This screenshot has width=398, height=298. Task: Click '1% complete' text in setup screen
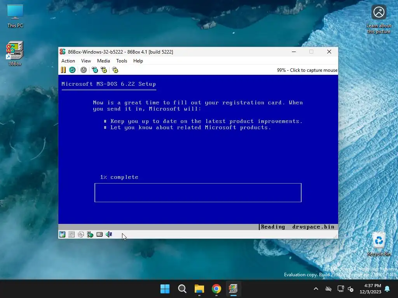pos(119,177)
